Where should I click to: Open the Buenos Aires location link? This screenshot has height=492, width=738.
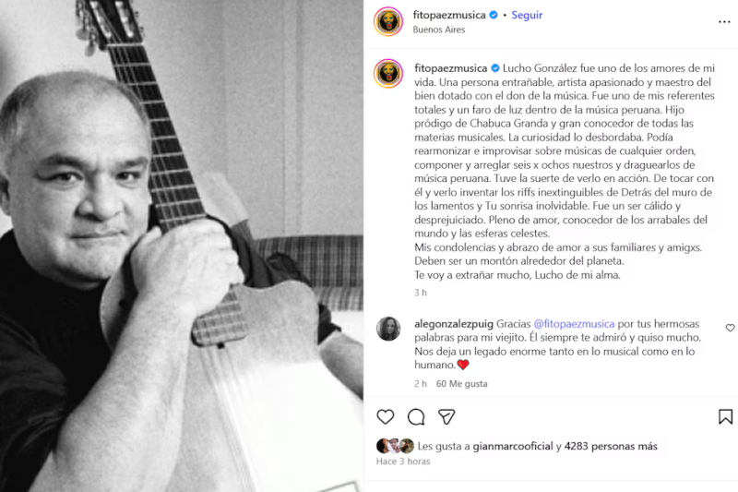click(x=439, y=30)
